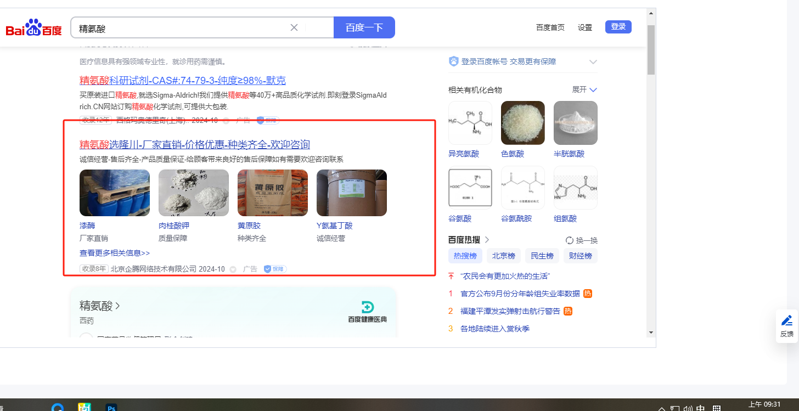Click the 异亮氨酸 label link
Image resolution: width=799 pixels, height=411 pixels.
(464, 154)
